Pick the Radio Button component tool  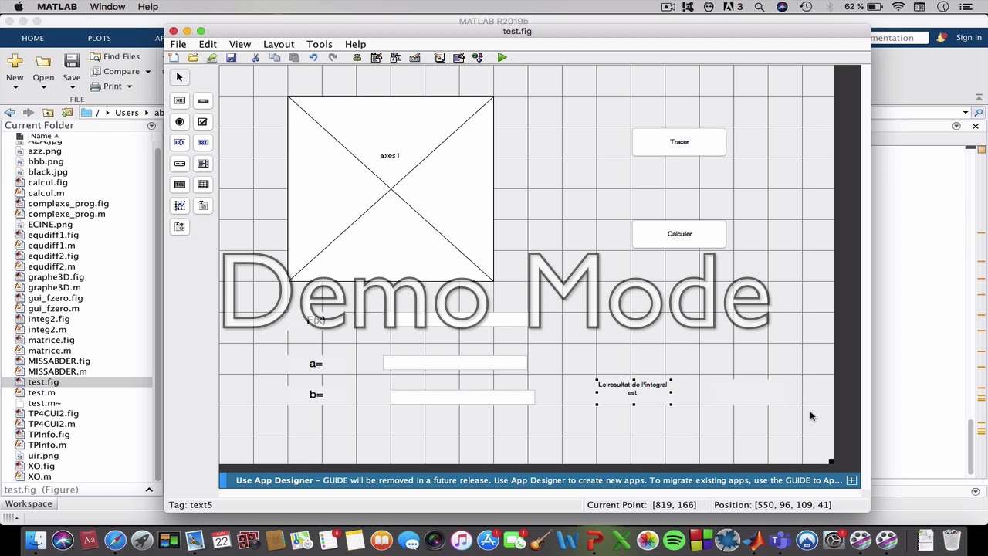point(179,121)
